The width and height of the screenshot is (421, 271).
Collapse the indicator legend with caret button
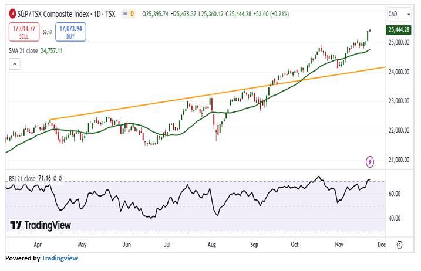(x=15, y=64)
